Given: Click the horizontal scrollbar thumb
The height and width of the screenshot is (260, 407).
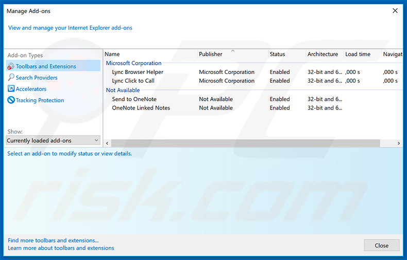Looking at the screenshot, I should pyautogui.click(x=246, y=143).
